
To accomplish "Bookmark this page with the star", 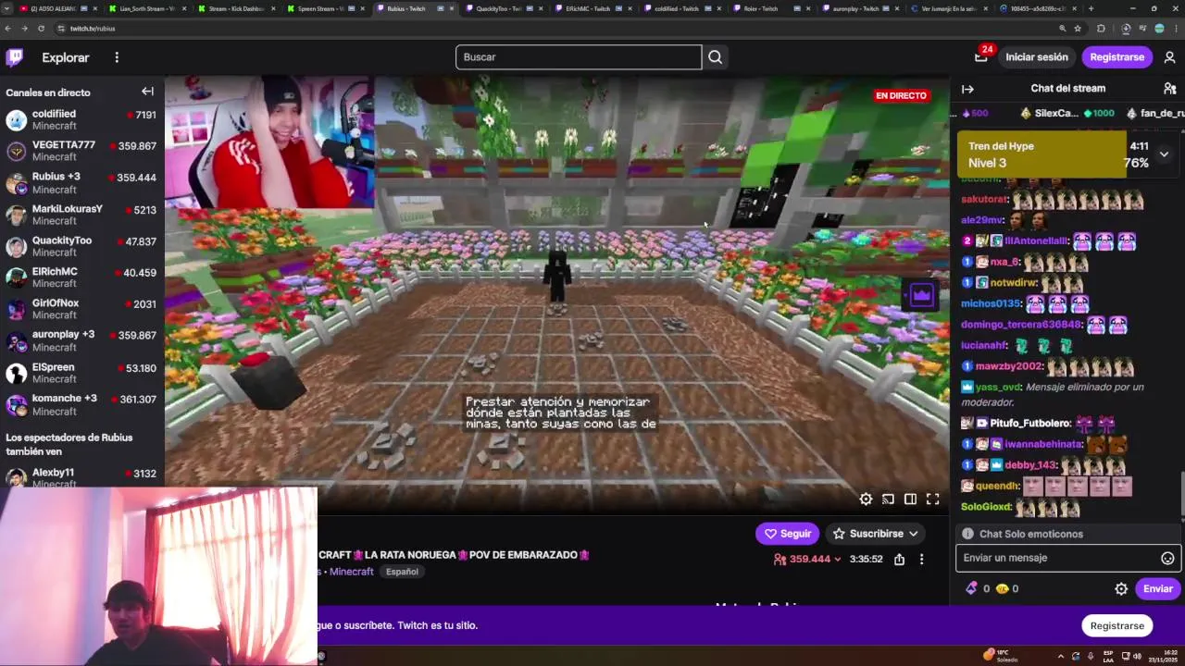I will [1078, 29].
